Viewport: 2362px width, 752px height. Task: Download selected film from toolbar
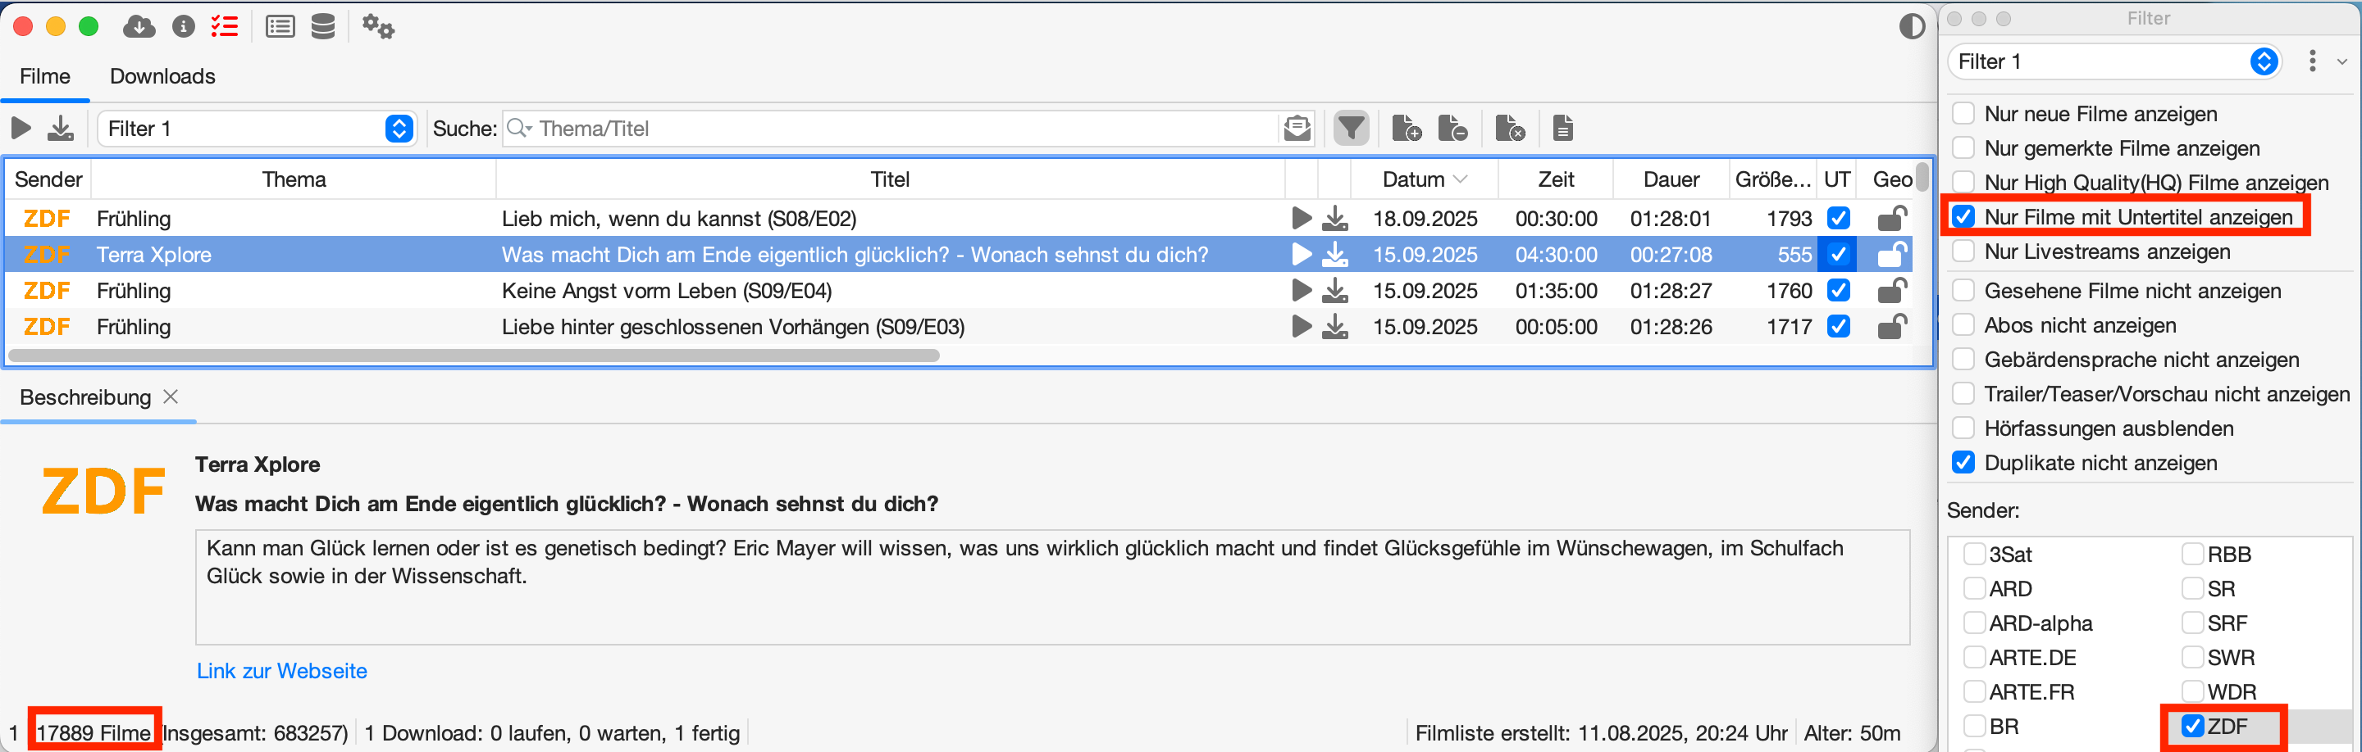(x=61, y=129)
